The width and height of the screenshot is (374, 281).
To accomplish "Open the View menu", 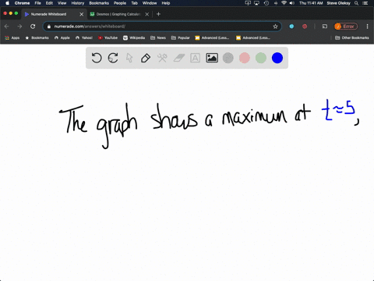I will [x=62, y=3].
